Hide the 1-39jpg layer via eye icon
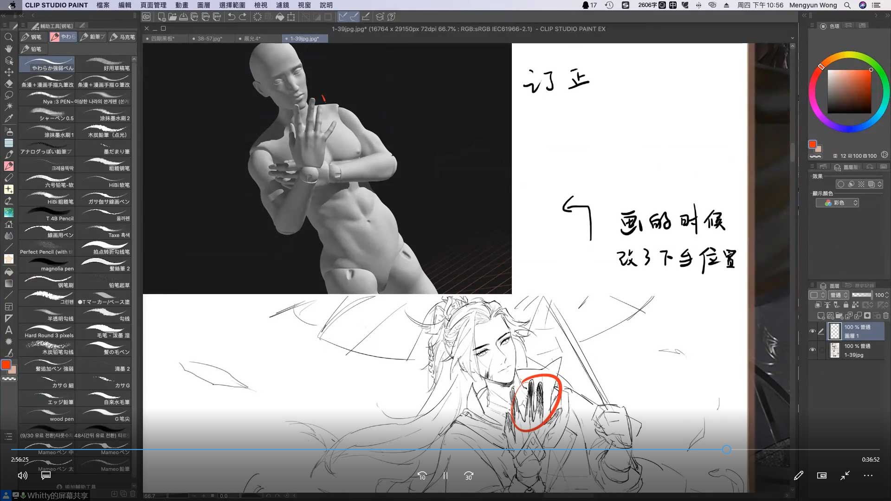 tap(812, 350)
